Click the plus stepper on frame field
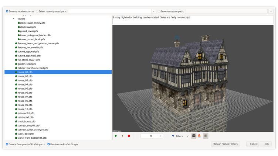 coord(160,136)
